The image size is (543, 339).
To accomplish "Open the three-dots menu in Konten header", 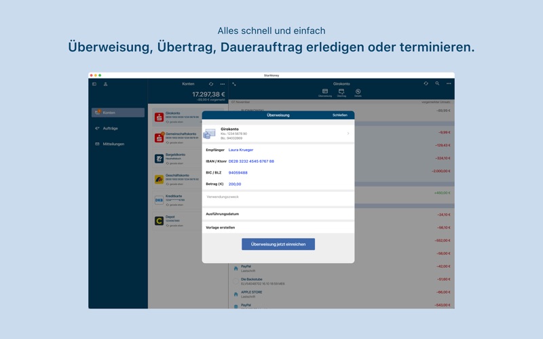I will (222, 84).
